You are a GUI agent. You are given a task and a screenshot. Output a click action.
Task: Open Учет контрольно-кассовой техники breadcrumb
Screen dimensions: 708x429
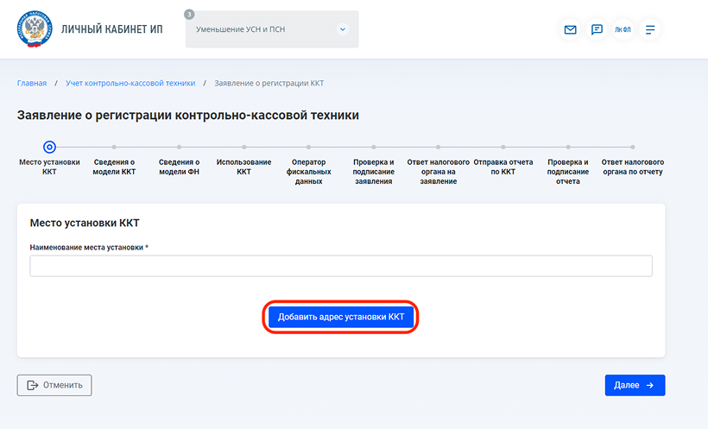tap(130, 83)
